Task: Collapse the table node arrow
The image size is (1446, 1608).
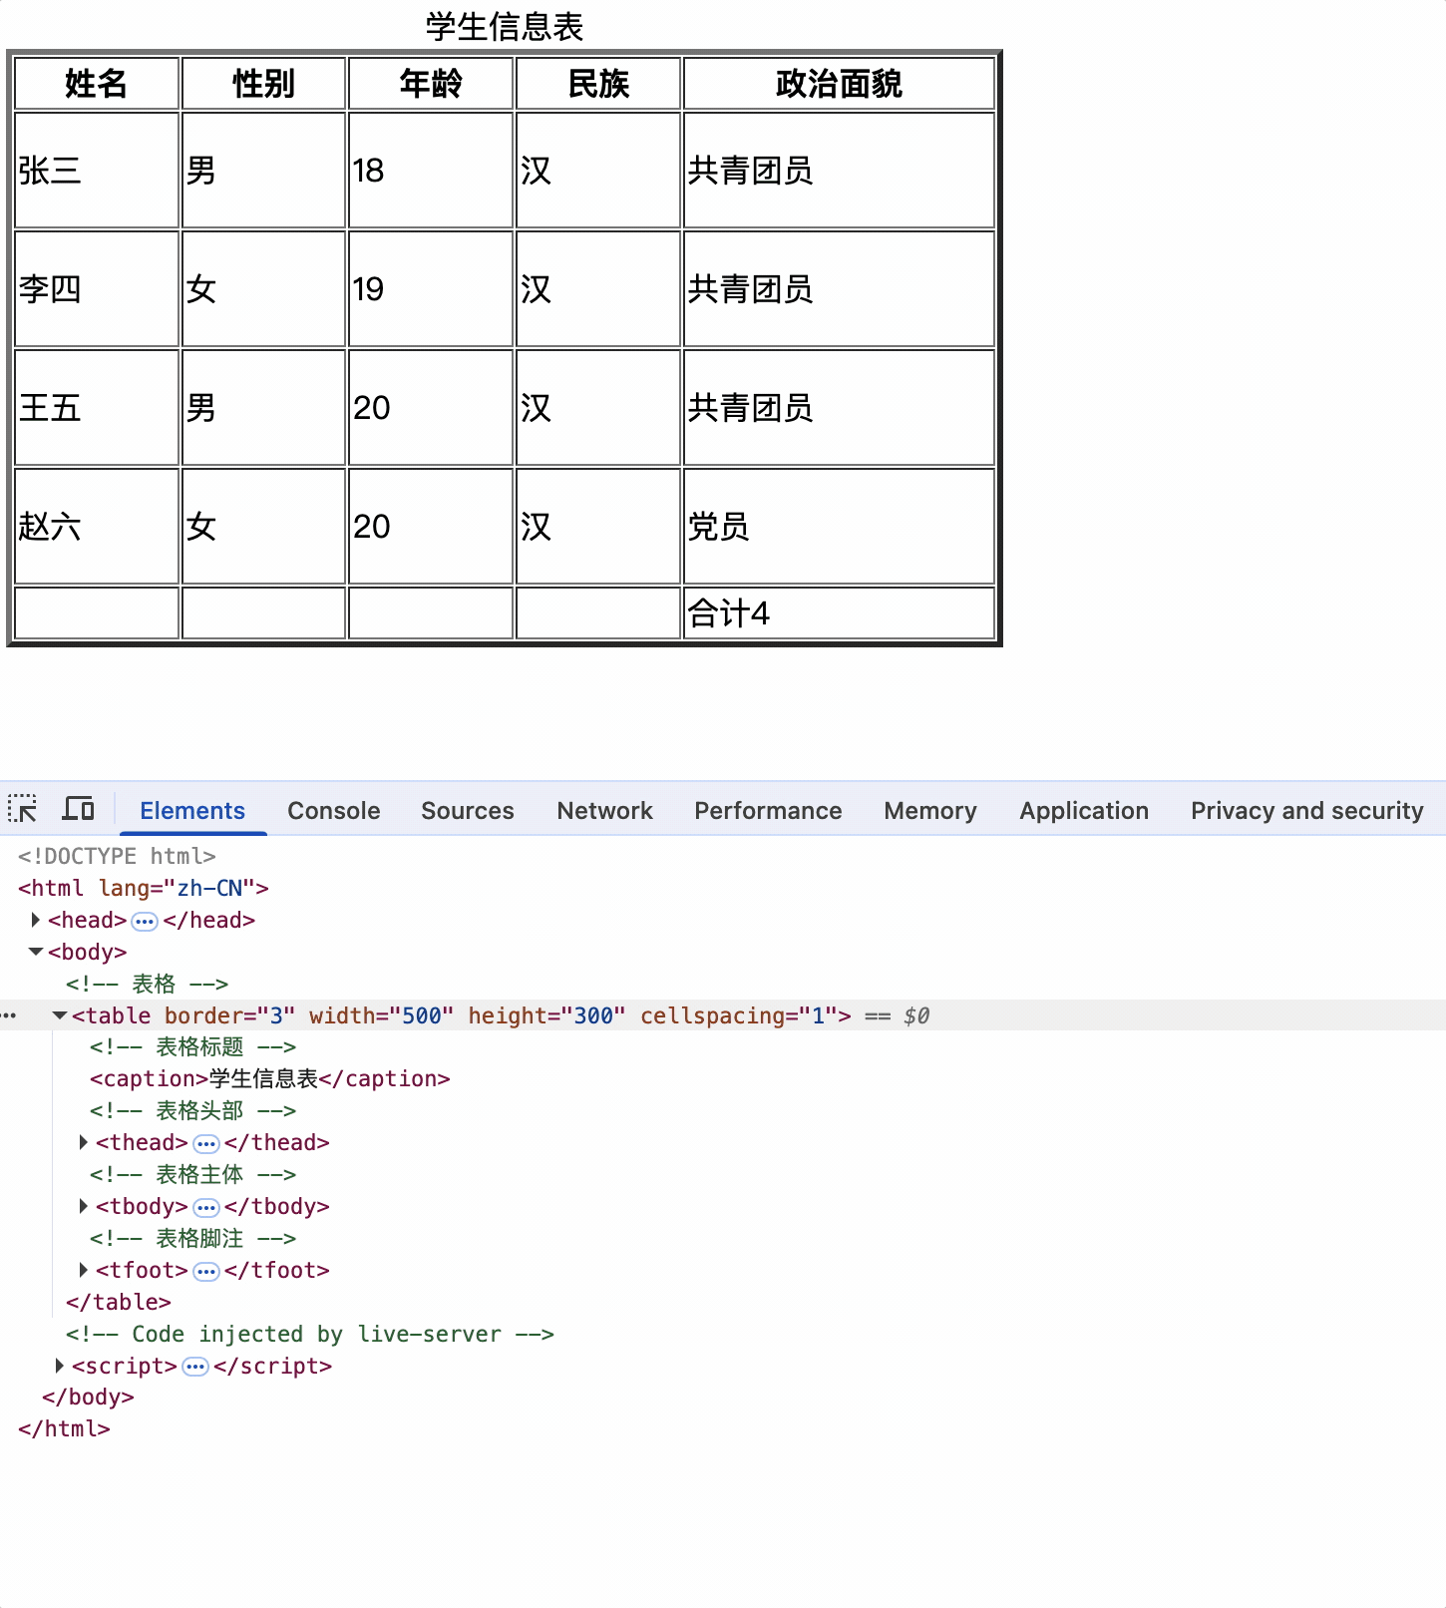Action: tap(60, 1015)
